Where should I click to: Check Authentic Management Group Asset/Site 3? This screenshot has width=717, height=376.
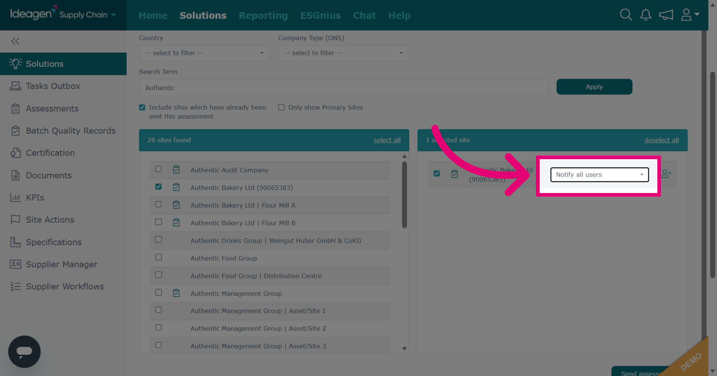[x=158, y=345]
